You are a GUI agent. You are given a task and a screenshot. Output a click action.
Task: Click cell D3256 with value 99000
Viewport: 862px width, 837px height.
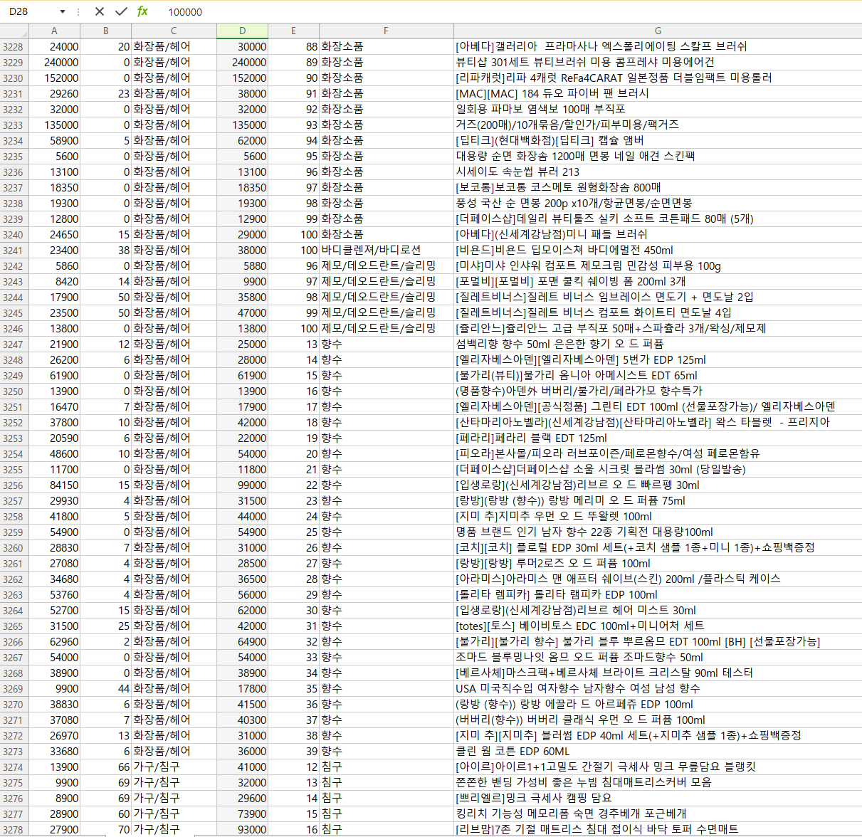(x=242, y=485)
